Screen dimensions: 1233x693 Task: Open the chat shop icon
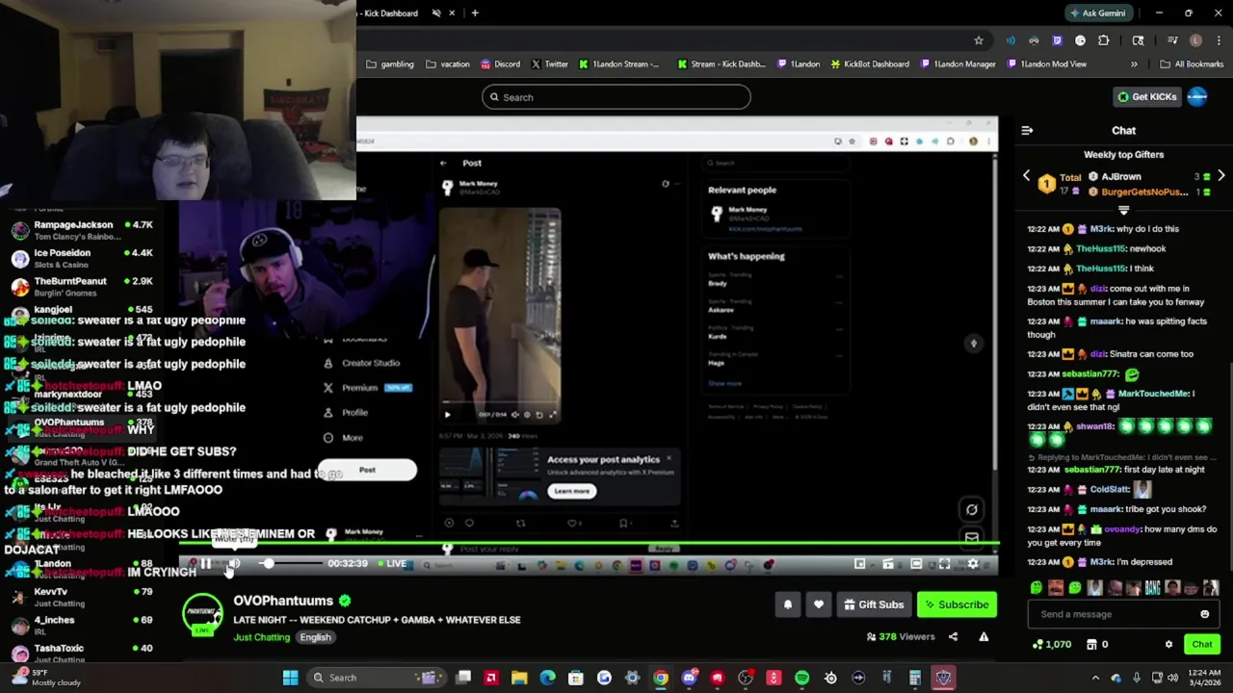tap(1091, 644)
